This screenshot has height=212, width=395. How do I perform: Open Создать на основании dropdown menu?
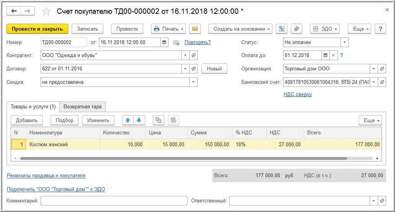tap(241, 29)
